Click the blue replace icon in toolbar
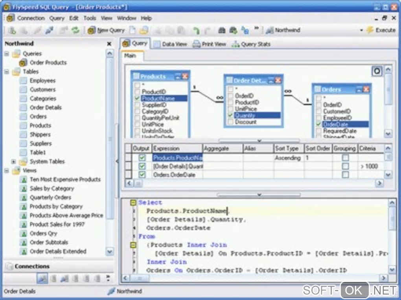The width and height of the screenshot is (401, 300). point(245,30)
